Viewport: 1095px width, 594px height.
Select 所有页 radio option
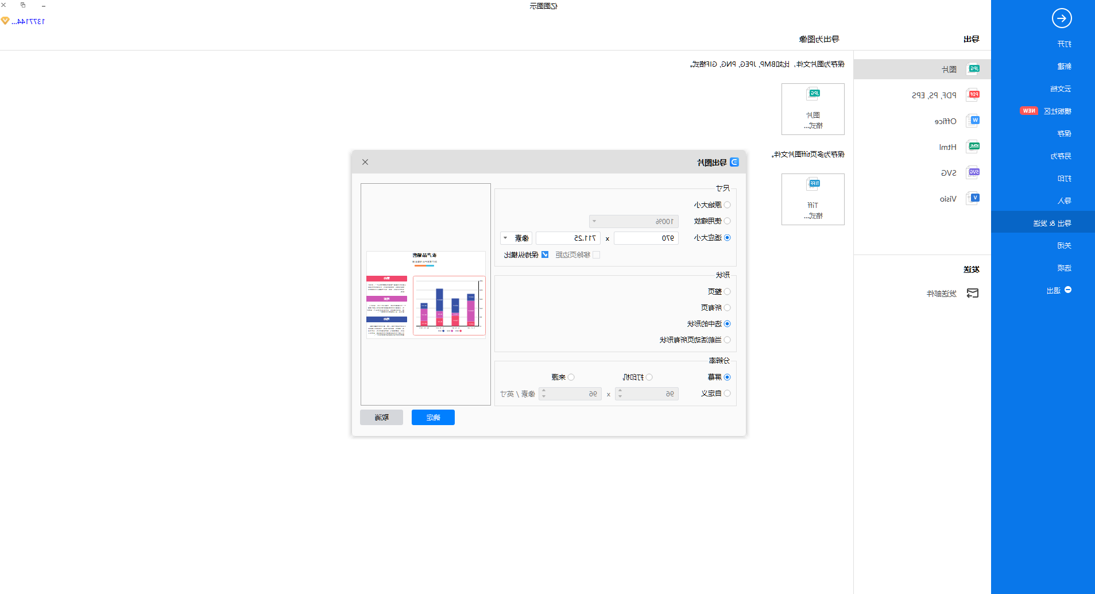tap(727, 308)
